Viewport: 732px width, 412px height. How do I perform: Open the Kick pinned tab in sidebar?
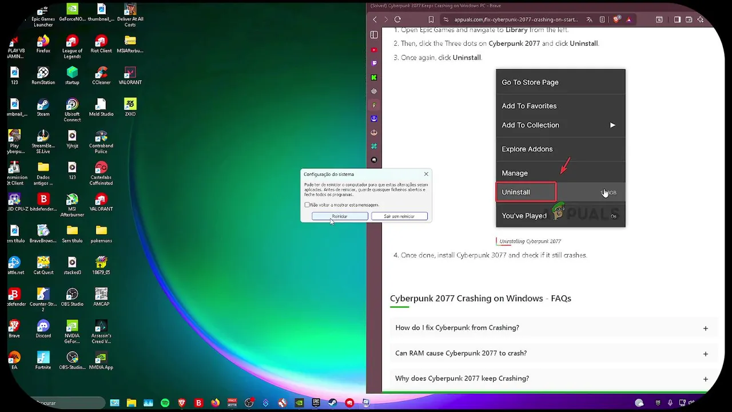click(x=374, y=77)
